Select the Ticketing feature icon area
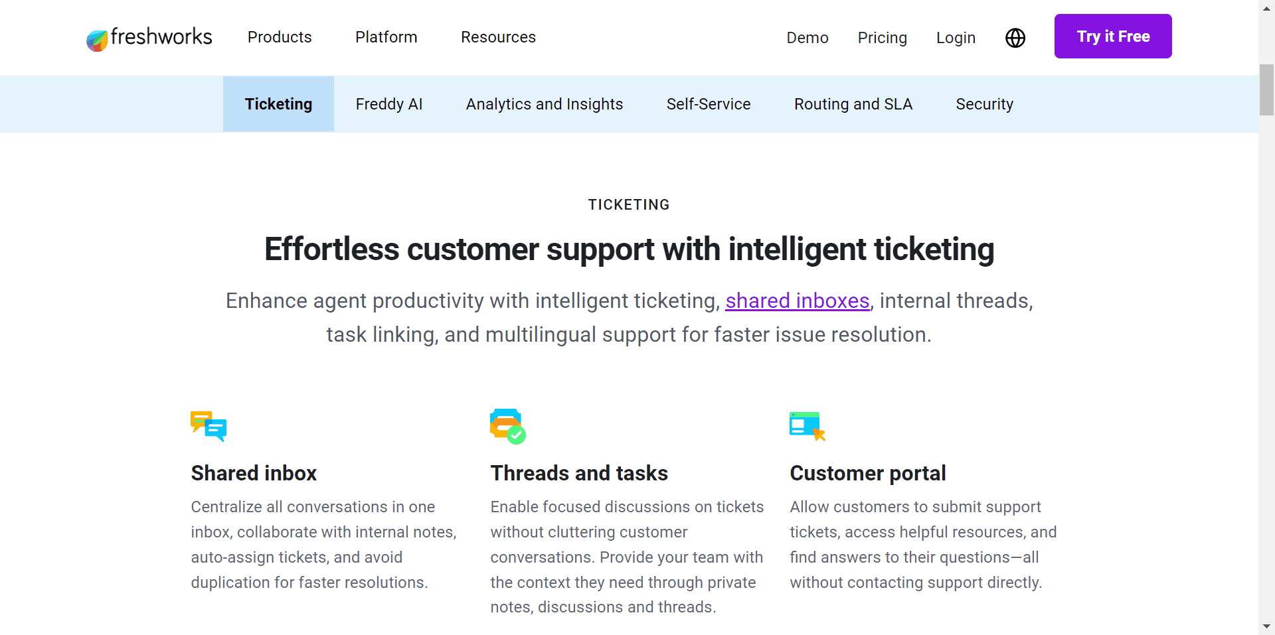This screenshot has height=635, width=1275. coord(278,104)
